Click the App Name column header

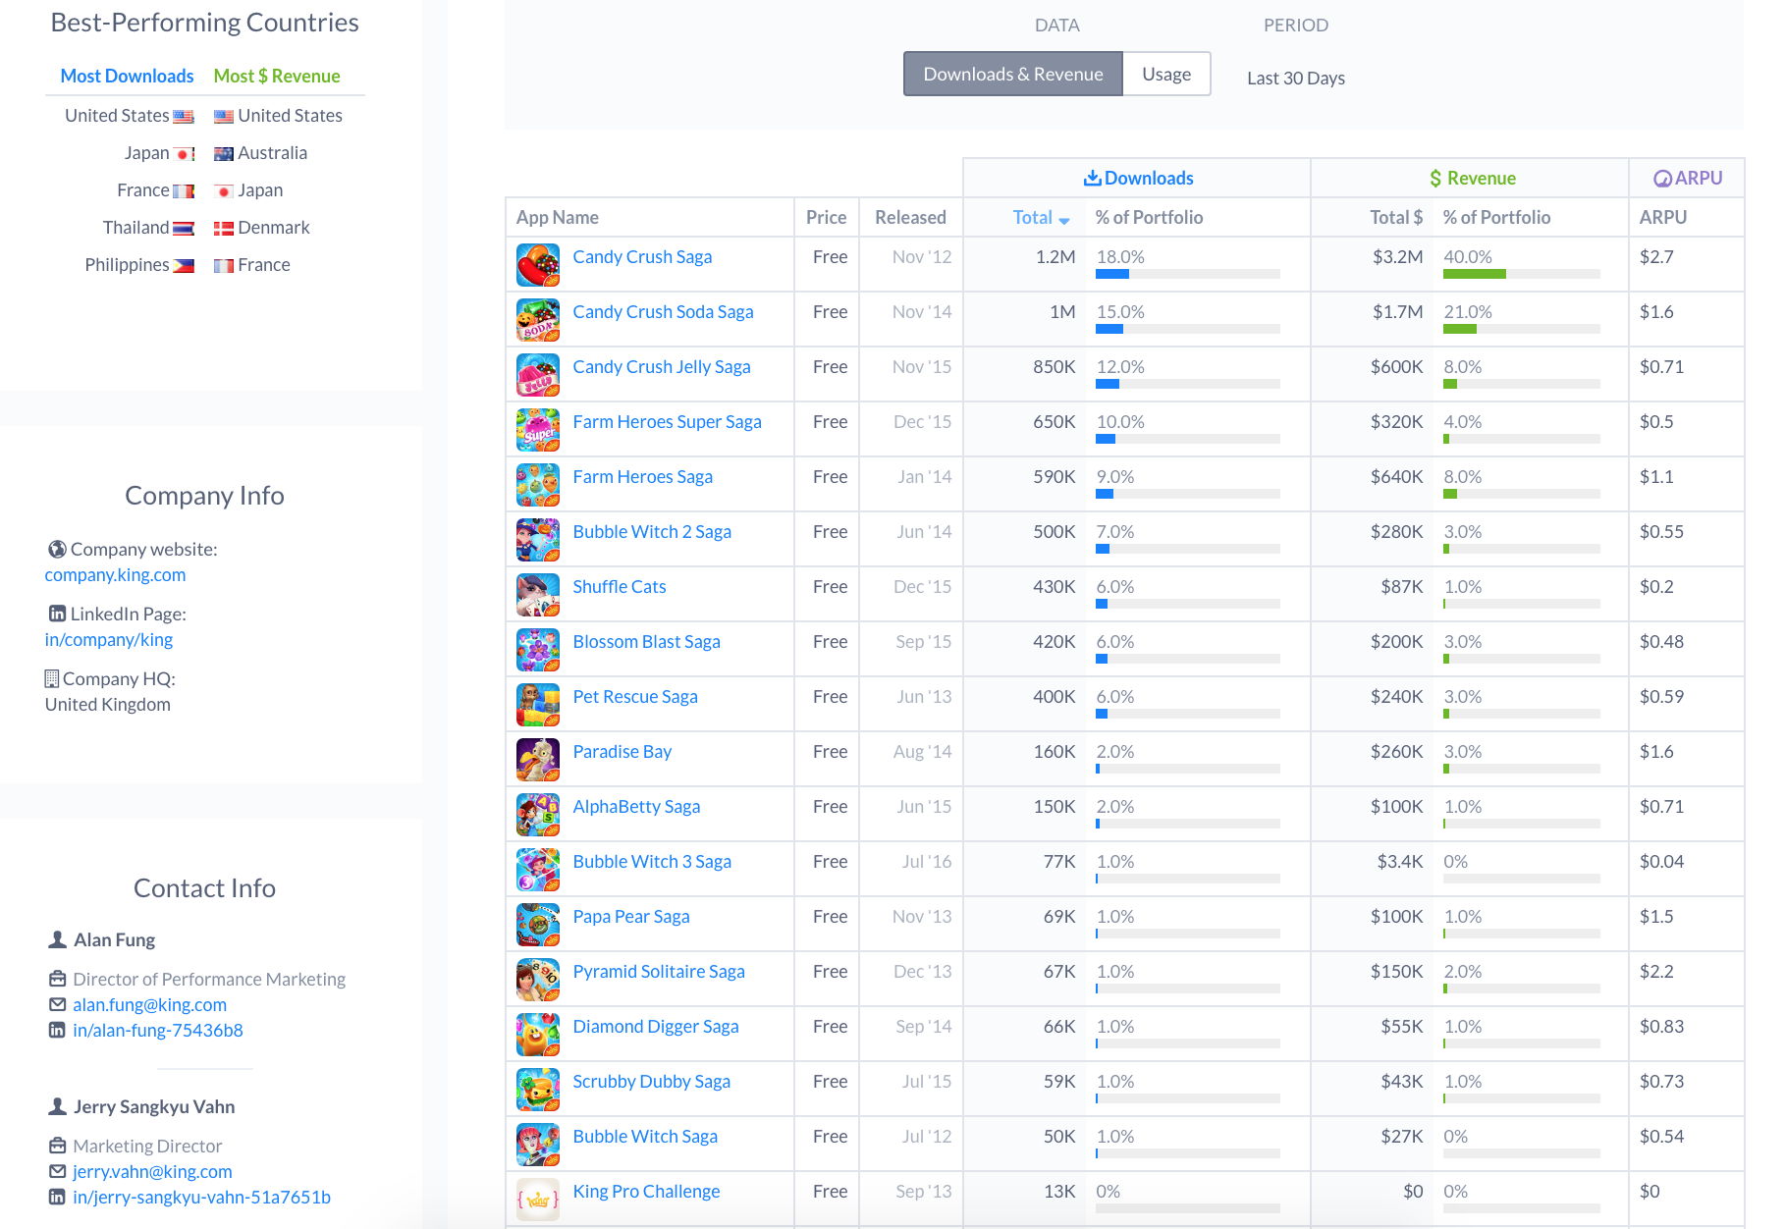(558, 217)
